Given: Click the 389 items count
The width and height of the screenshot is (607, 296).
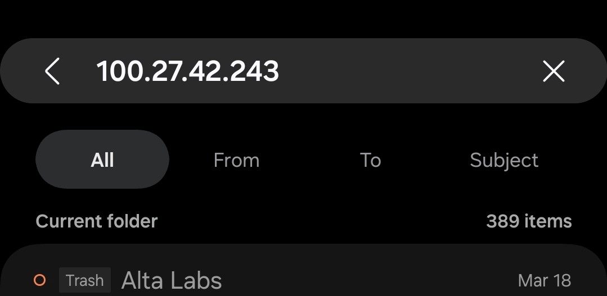Looking at the screenshot, I should [529, 221].
